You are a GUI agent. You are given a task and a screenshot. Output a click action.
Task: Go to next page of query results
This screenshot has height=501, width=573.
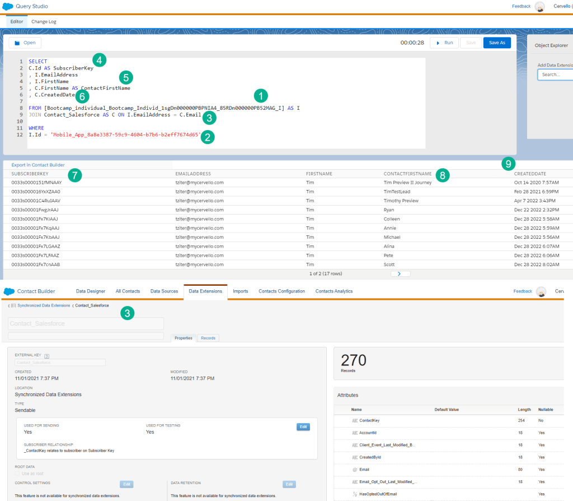[400, 274]
